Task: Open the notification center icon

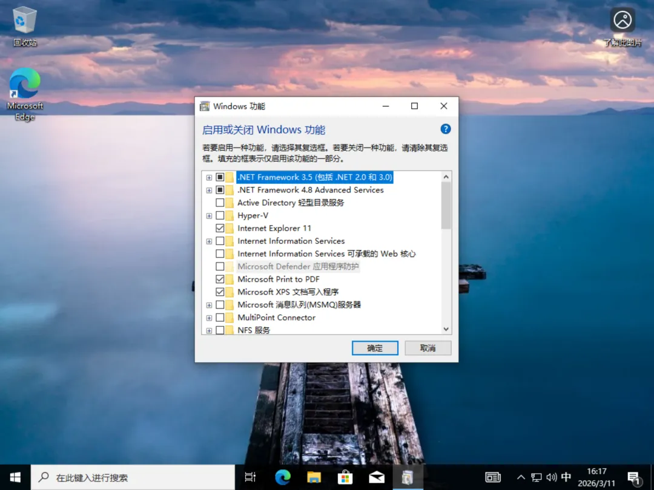Action: [633, 478]
